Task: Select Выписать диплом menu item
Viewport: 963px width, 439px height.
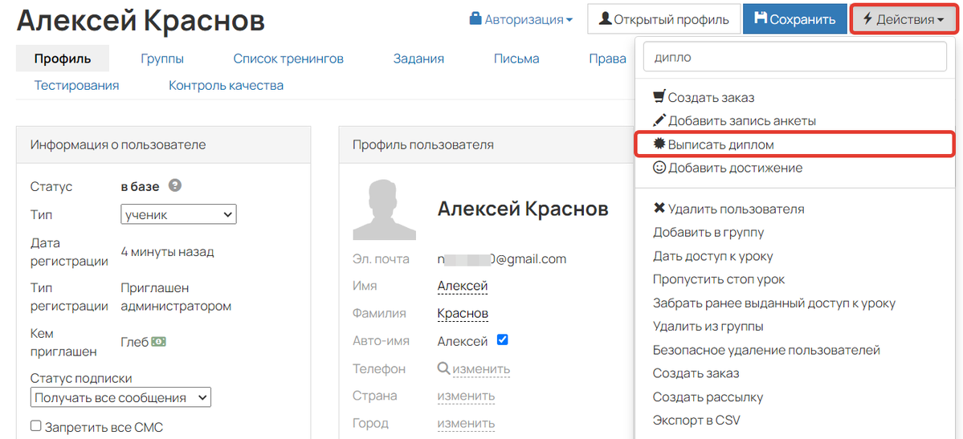Action: coord(795,144)
